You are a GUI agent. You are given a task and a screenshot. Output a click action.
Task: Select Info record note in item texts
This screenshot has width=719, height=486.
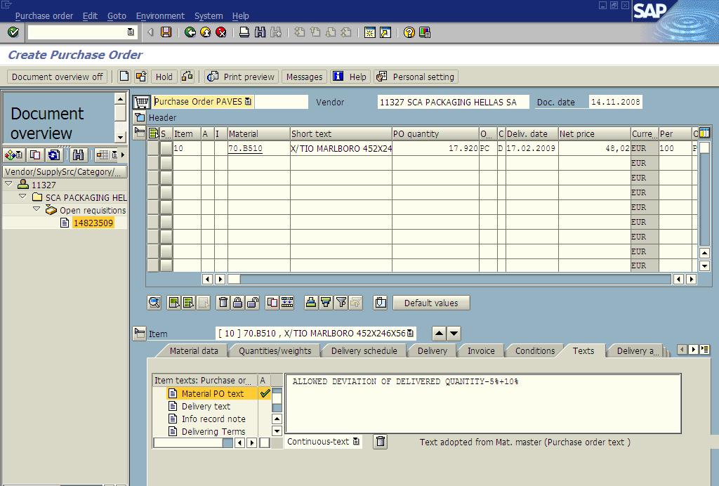tap(213, 419)
